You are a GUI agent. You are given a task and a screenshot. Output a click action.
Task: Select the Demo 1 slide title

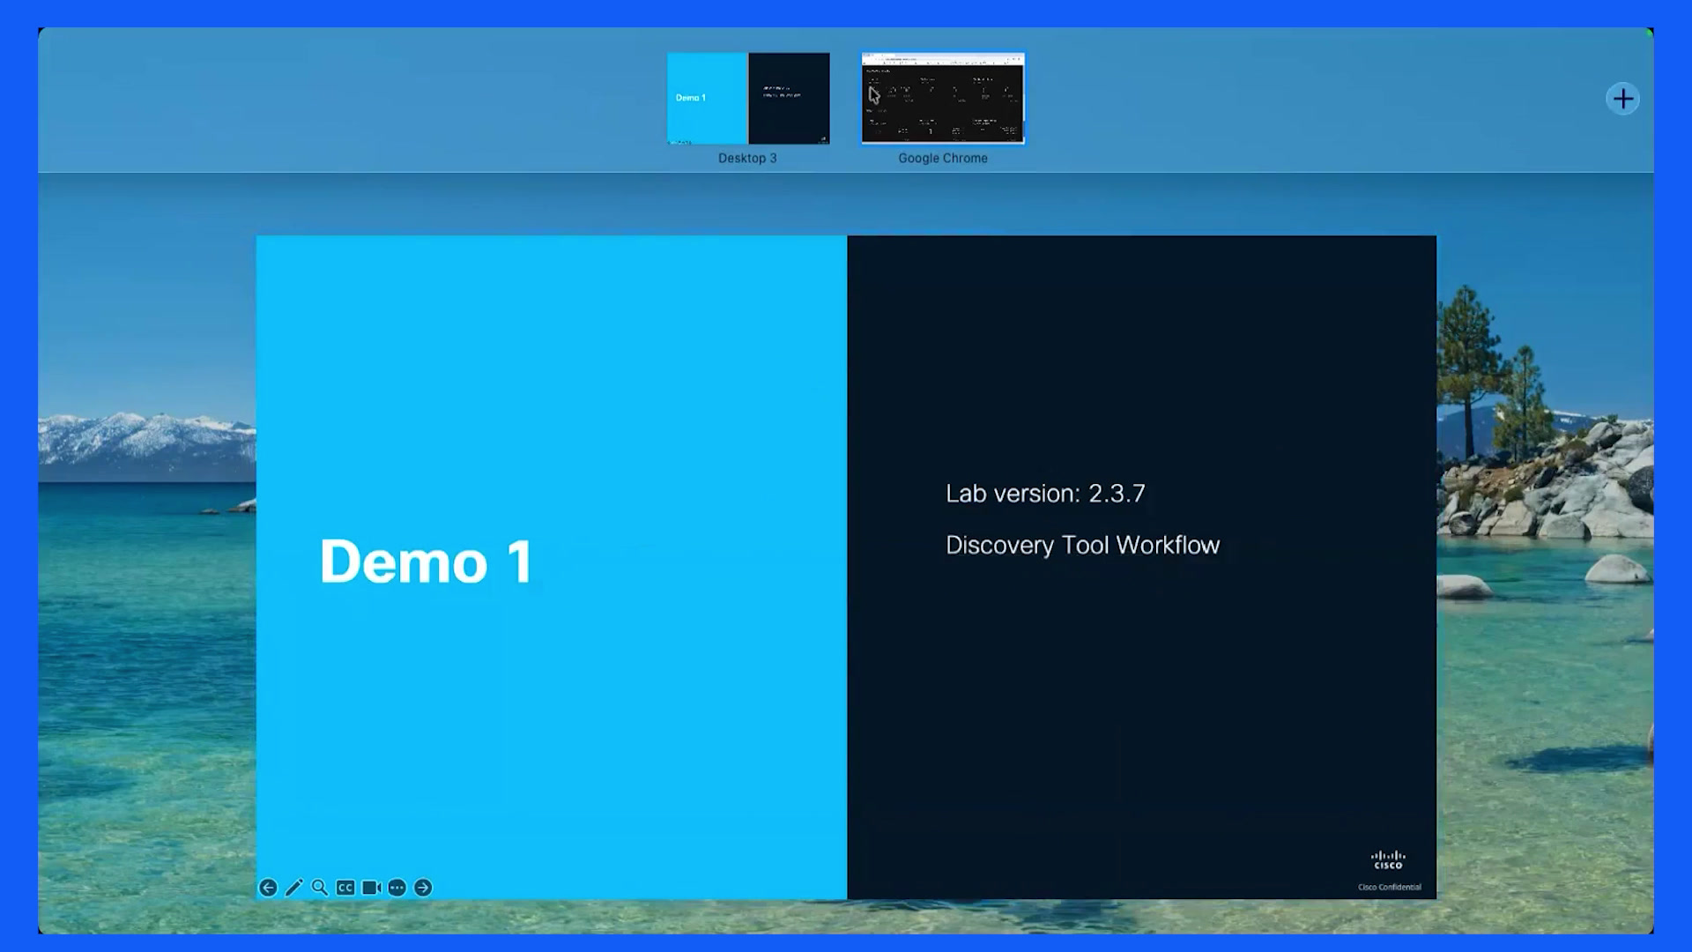coord(426,561)
